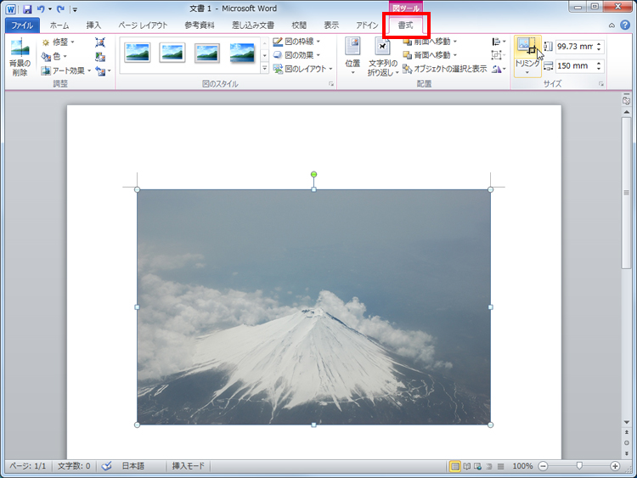Click the Redo icon in Quick Access
The width and height of the screenshot is (637, 478).
click(60, 9)
